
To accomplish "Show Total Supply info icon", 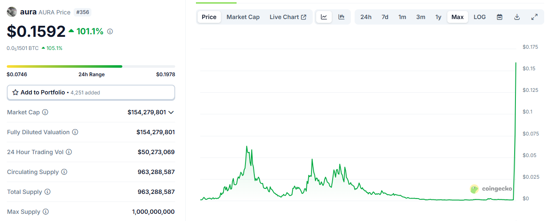I will [47, 192].
